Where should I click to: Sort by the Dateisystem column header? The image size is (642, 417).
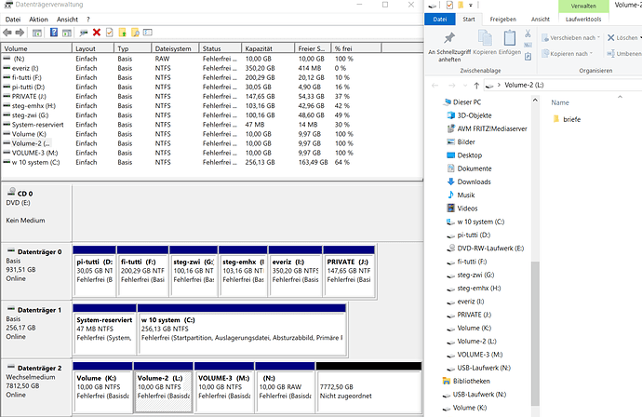tap(175, 48)
